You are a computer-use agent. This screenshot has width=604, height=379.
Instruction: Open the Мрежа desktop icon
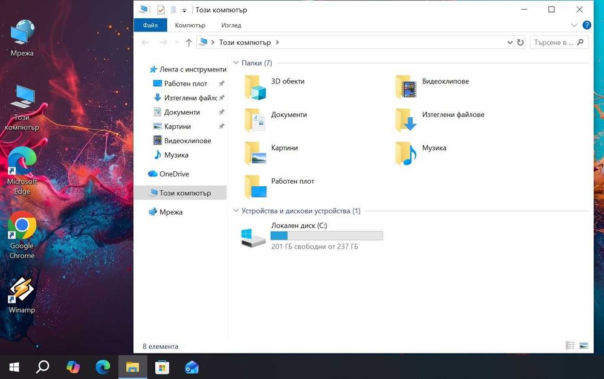click(22, 38)
